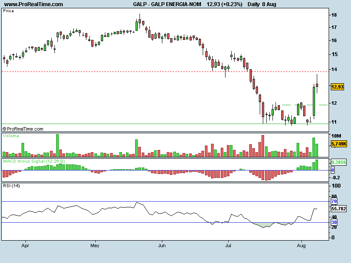Click the 10M volume axis label

(336, 136)
